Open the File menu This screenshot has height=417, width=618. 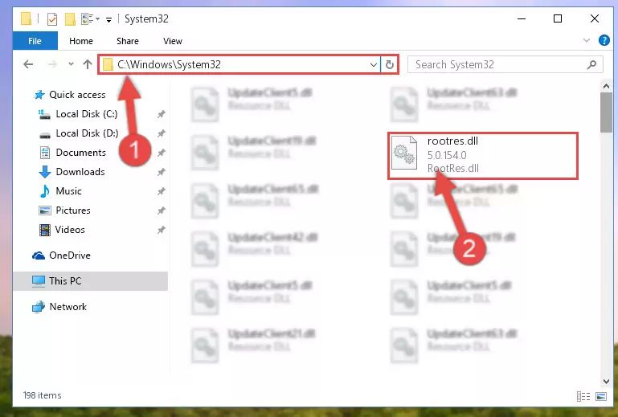[35, 41]
